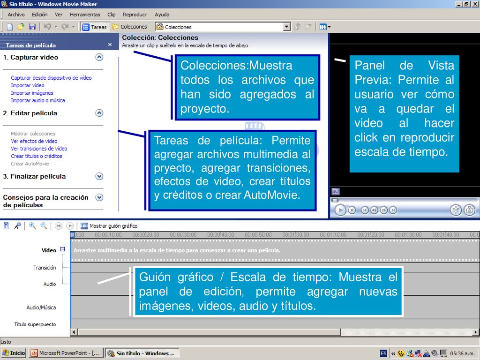Close the Tareas de película pane
Image resolution: width=480 pixels, height=360 pixels.
[x=110, y=45]
